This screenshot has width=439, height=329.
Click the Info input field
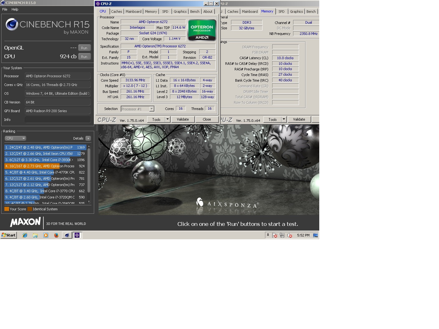pyautogui.click(x=58, y=120)
